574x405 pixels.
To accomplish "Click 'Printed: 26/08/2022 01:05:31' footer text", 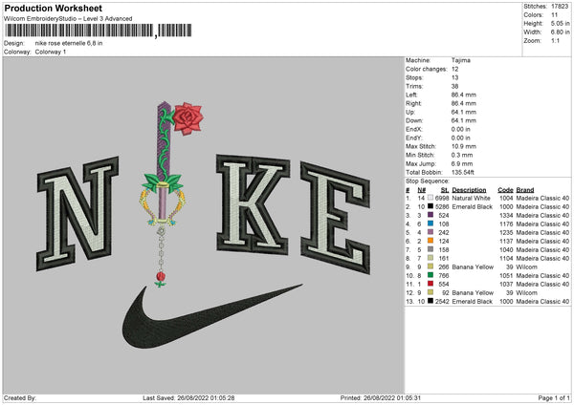I will tap(381, 397).
